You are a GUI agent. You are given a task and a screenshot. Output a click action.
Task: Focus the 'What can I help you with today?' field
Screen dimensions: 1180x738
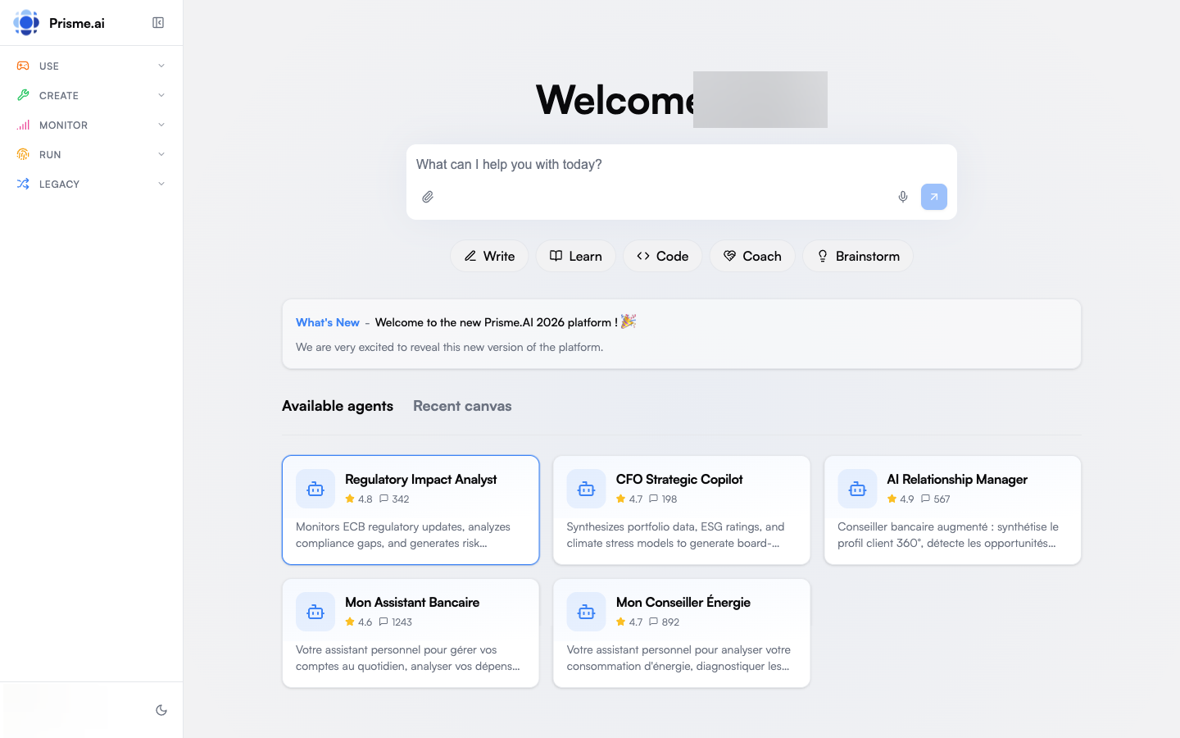(x=682, y=164)
